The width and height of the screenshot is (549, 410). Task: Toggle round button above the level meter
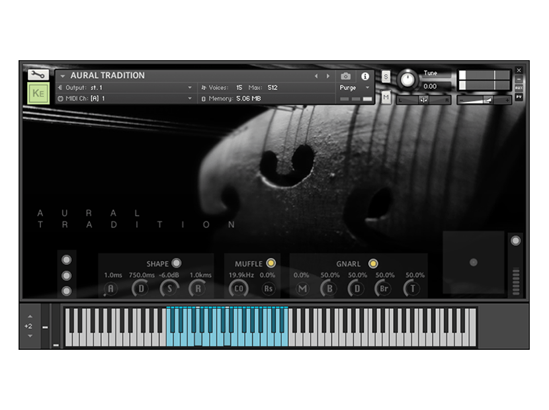point(515,241)
